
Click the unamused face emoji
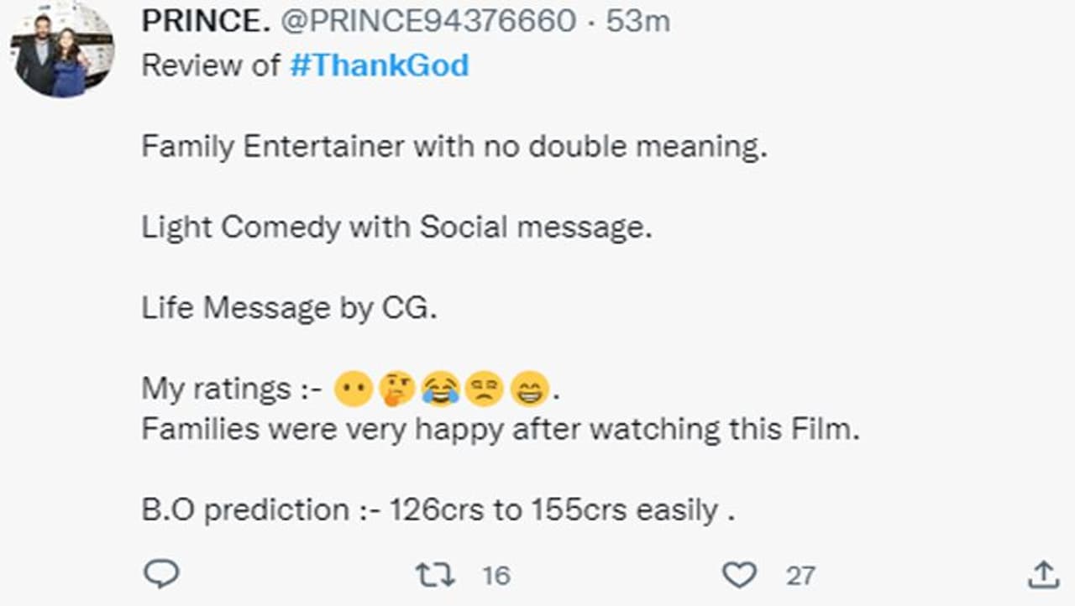[485, 389]
